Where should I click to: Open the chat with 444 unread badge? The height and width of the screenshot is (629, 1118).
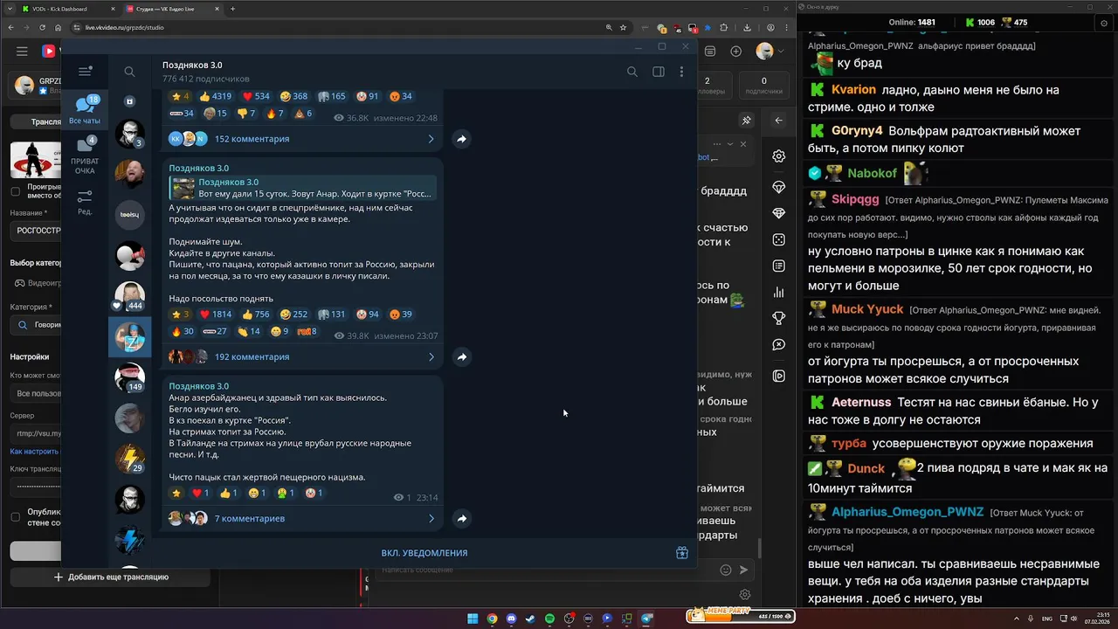coord(130,296)
